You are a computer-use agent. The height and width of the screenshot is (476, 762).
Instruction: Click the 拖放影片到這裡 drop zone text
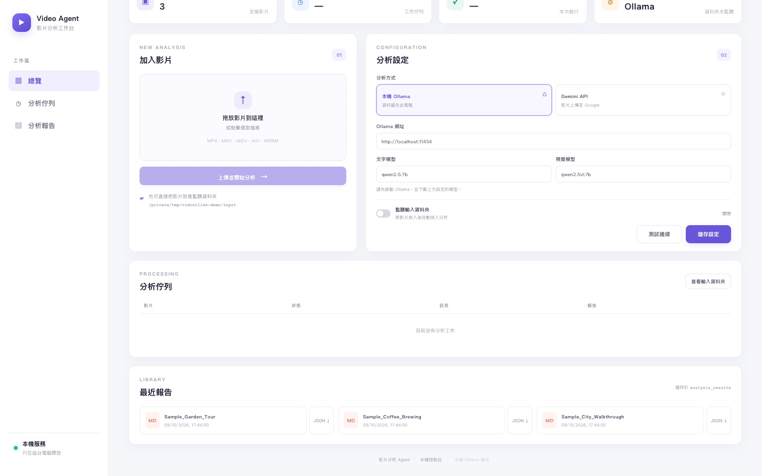click(243, 118)
